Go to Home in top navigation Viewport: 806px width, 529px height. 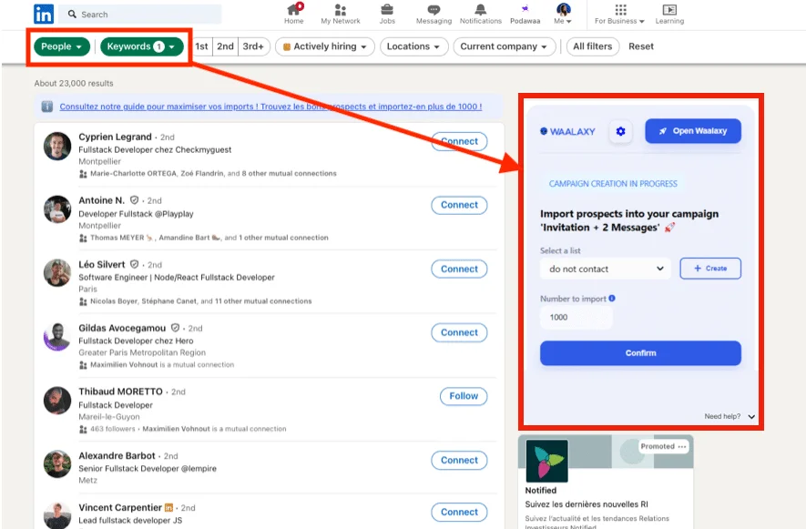tap(294, 14)
